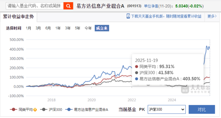Image resolution: width=221 pixels, height=118 pixels.
Task: Toggle the 沪深300 legend series
Action: click(51, 110)
